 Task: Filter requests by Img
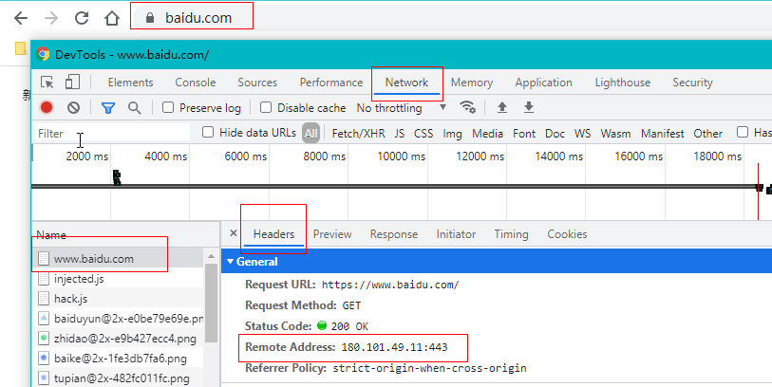tap(452, 133)
